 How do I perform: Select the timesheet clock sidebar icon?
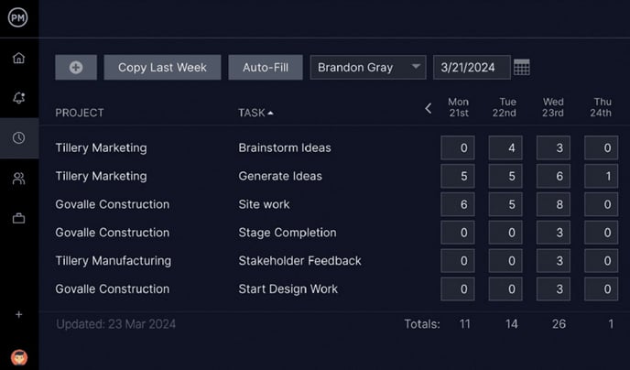pos(18,137)
